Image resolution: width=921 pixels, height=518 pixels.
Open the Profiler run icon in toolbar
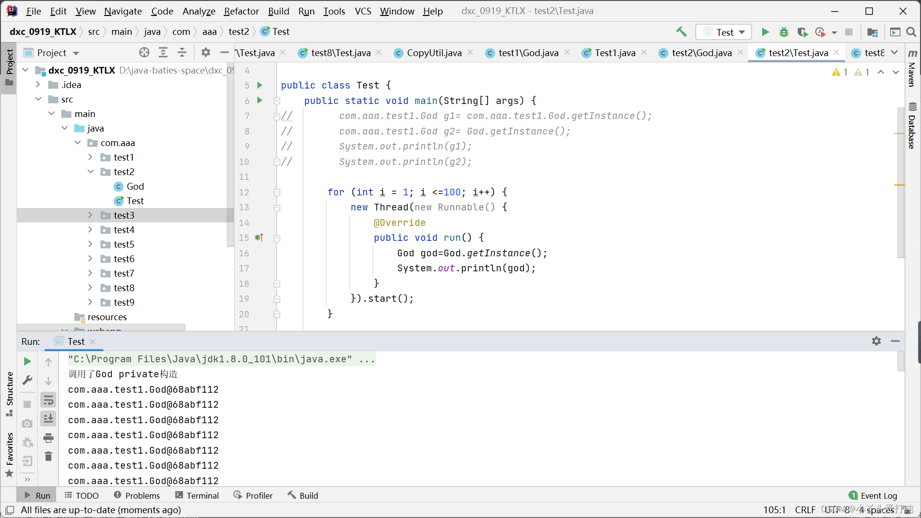(x=820, y=32)
